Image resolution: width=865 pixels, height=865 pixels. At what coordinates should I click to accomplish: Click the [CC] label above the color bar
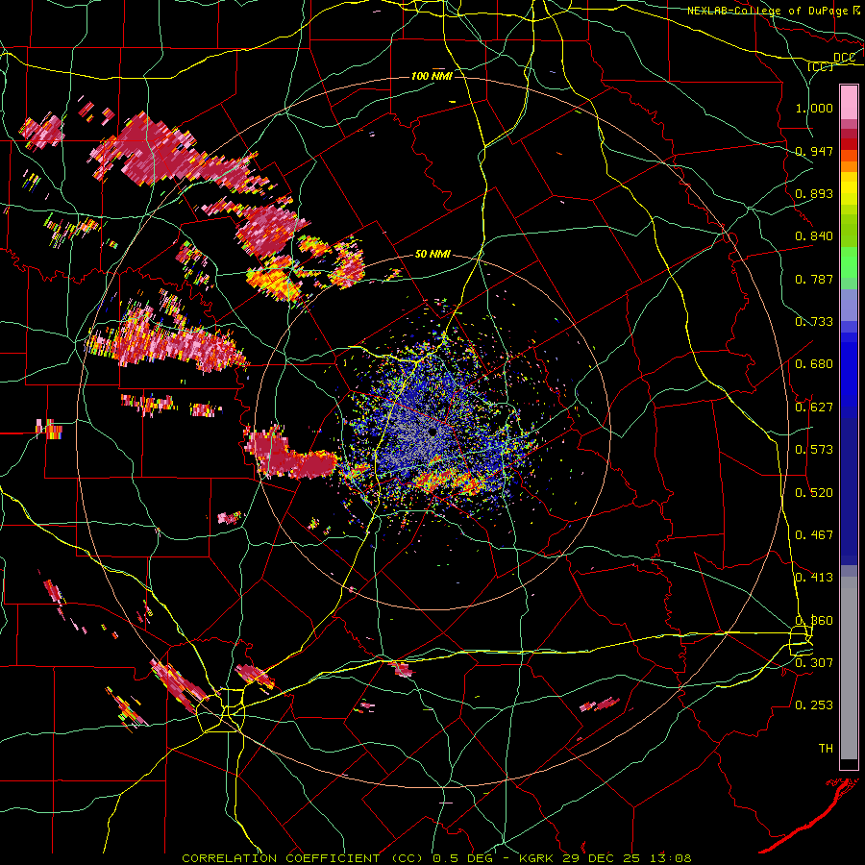(820, 66)
